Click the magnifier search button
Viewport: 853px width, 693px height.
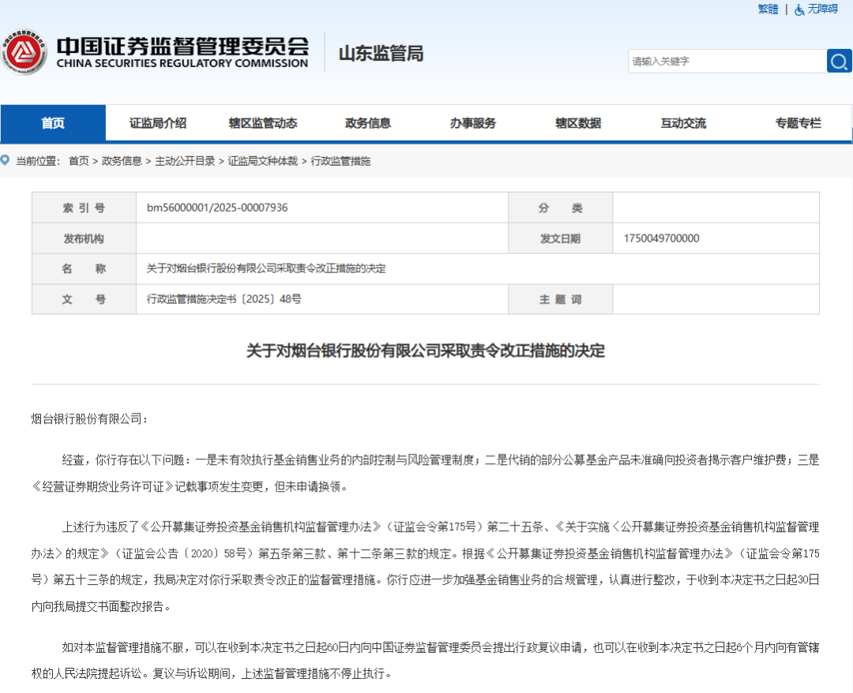tap(839, 61)
